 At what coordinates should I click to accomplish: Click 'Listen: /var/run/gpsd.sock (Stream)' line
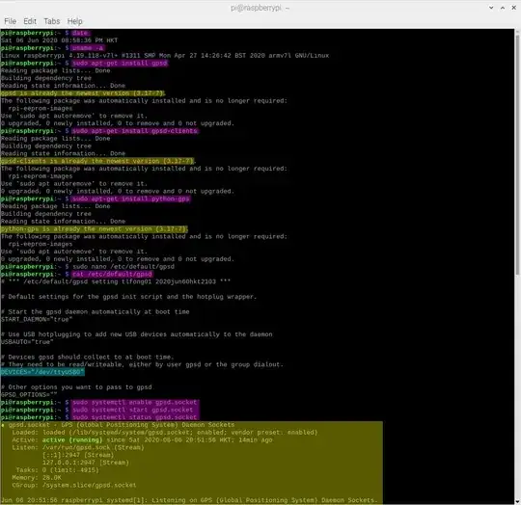coord(78,448)
